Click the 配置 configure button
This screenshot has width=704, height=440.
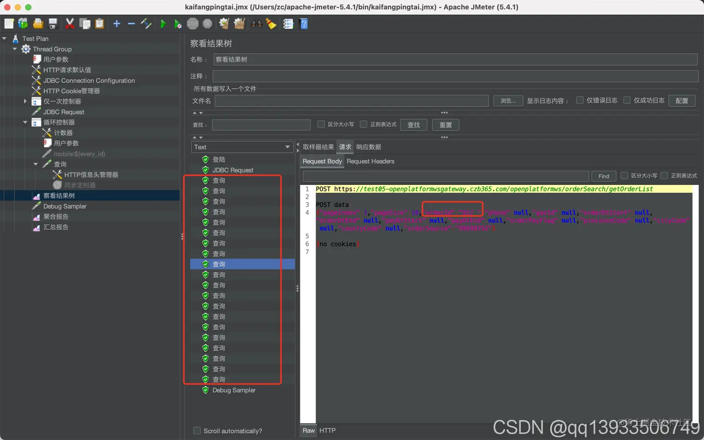pos(682,101)
